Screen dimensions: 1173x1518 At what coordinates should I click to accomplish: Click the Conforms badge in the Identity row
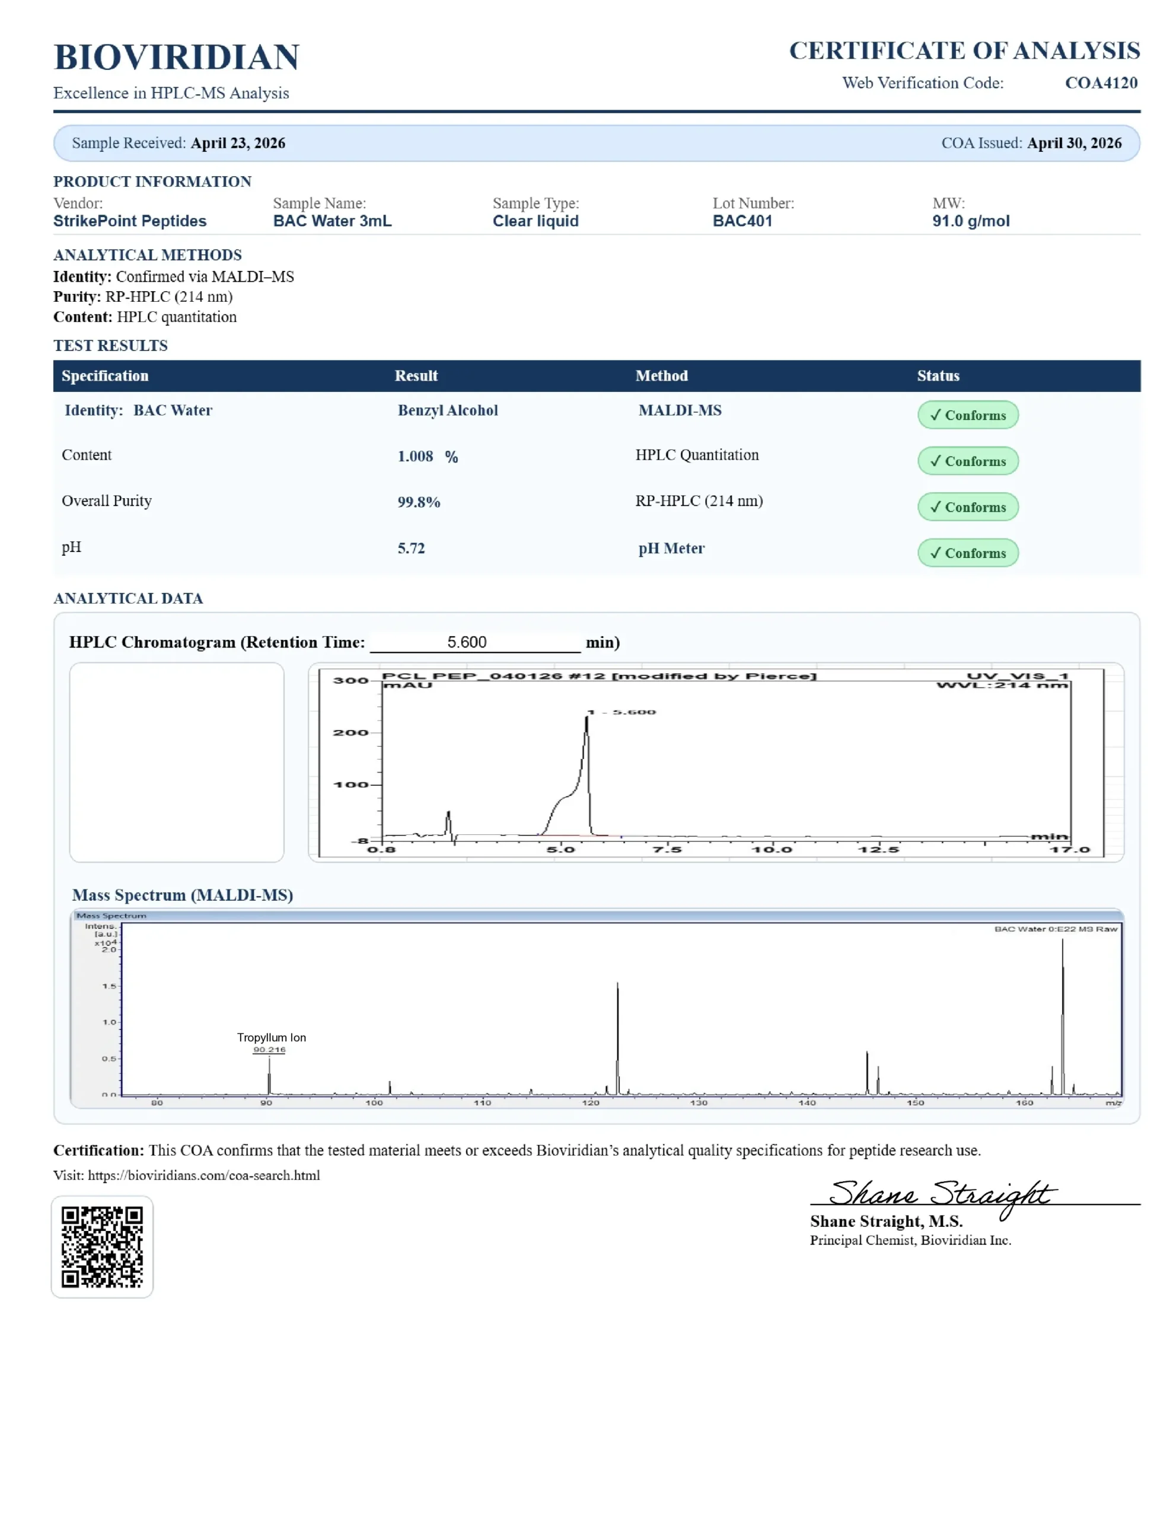[x=968, y=415]
